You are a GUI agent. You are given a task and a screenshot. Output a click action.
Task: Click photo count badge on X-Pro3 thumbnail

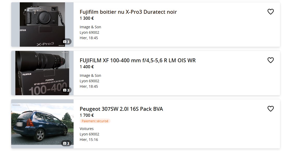tap(66, 42)
